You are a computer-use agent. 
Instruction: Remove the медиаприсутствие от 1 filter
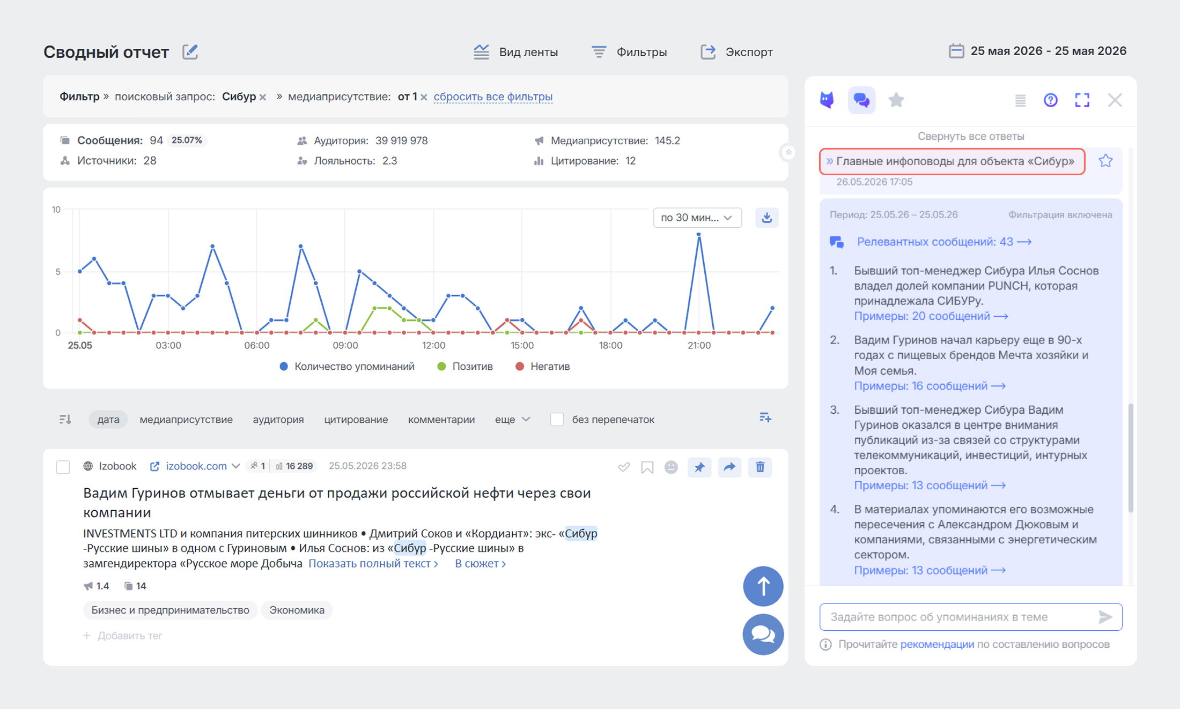click(x=424, y=97)
